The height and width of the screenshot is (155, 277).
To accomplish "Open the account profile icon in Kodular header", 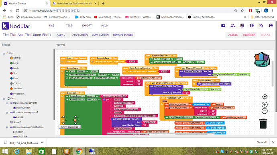I will pos(271,26).
